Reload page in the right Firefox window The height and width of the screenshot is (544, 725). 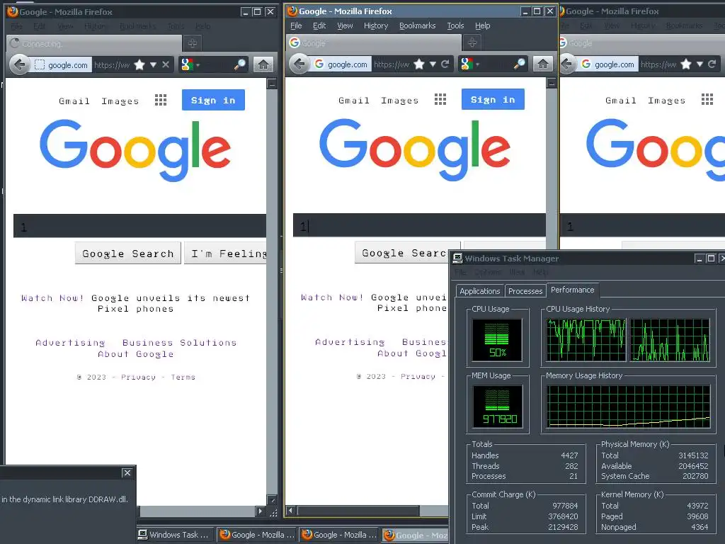712,64
